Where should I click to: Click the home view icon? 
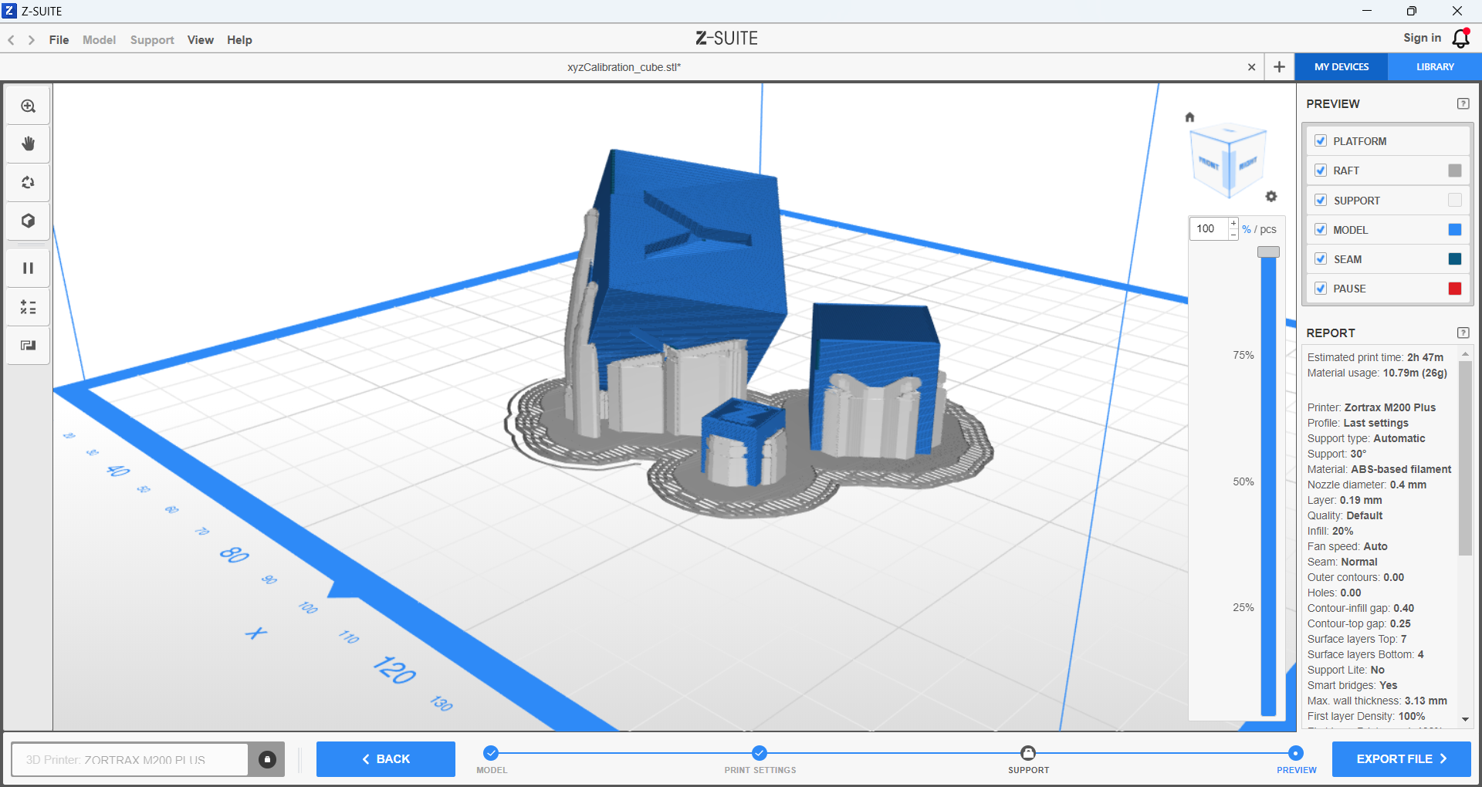[x=1189, y=117]
